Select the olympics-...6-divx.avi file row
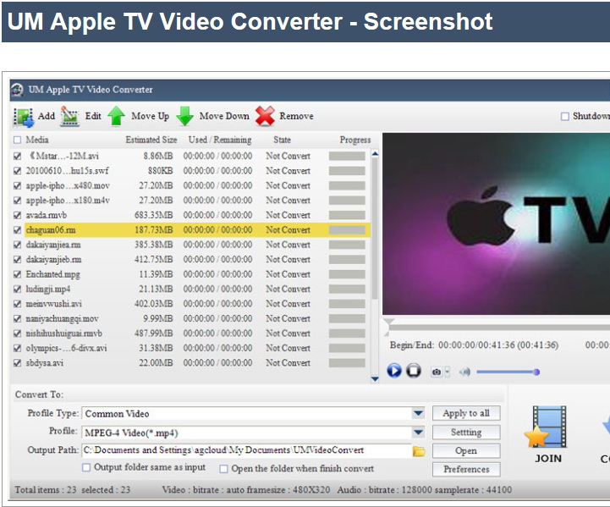The image size is (610, 507). pyautogui.click(x=191, y=348)
